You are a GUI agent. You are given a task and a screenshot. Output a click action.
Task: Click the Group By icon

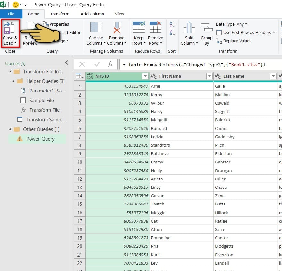click(207, 27)
